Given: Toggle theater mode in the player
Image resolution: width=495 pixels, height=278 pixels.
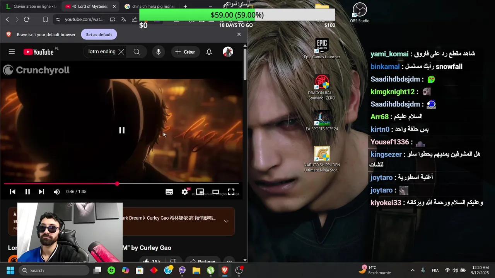Looking at the screenshot, I should coord(215,192).
